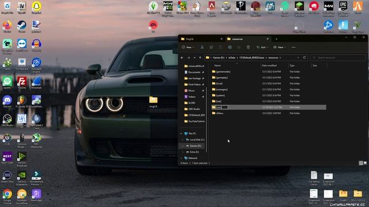Launch Google Chrome desktop shortcut
369x207 pixels.
(x=7, y=197)
